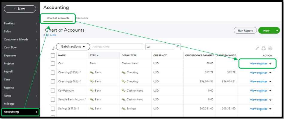
Task: Open View register for Checking (3456) - 1
Action: (259, 72)
